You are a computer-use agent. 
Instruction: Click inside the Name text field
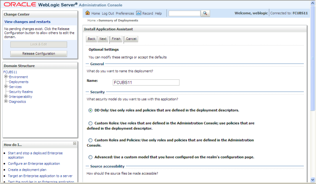coord(146,82)
